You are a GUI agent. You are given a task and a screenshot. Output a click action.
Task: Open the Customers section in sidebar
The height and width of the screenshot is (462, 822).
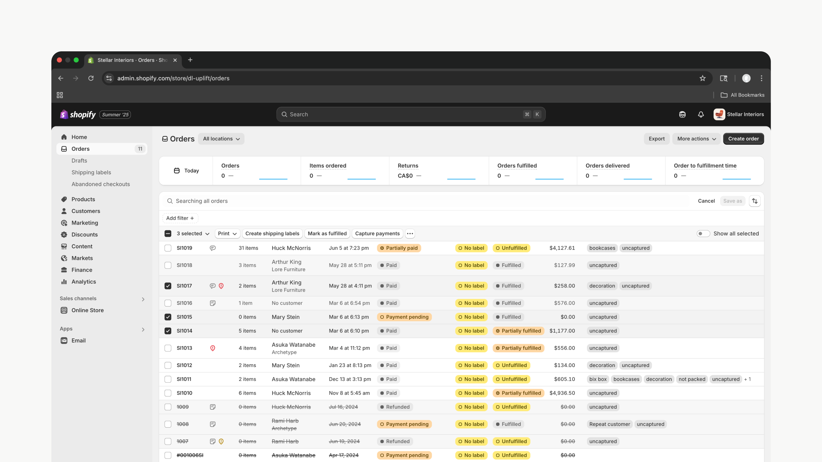click(x=86, y=211)
